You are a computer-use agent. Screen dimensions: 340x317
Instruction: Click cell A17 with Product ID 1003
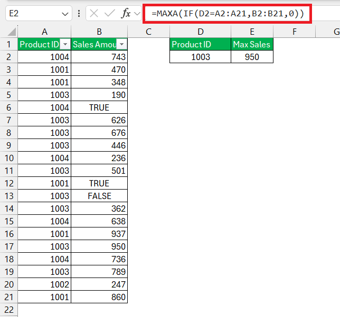coord(44,246)
